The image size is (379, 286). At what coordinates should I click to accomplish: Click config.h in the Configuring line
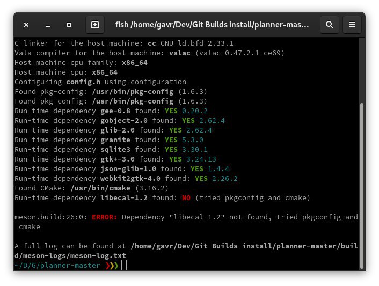point(83,82)
